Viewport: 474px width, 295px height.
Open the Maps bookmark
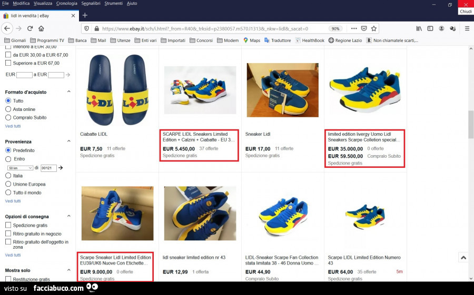pos(252,40)
